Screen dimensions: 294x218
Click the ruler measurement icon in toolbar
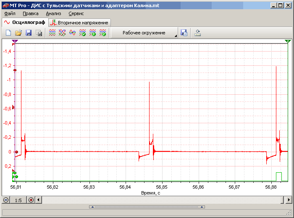point(197,33)
